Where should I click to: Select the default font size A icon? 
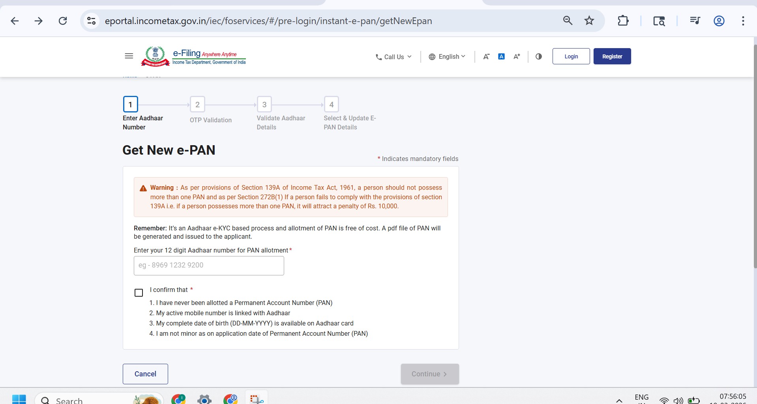coord(501,56)
